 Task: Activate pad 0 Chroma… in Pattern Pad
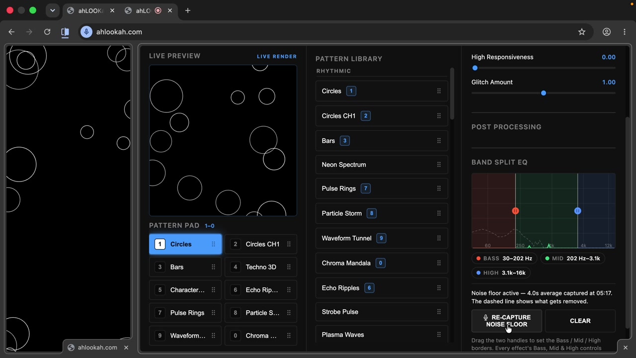[x=261, y=336]
